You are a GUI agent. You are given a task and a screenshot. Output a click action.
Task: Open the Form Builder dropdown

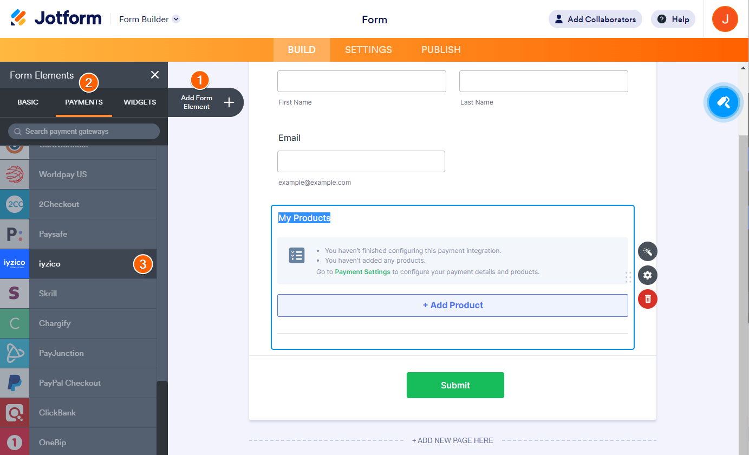[149, 19]
